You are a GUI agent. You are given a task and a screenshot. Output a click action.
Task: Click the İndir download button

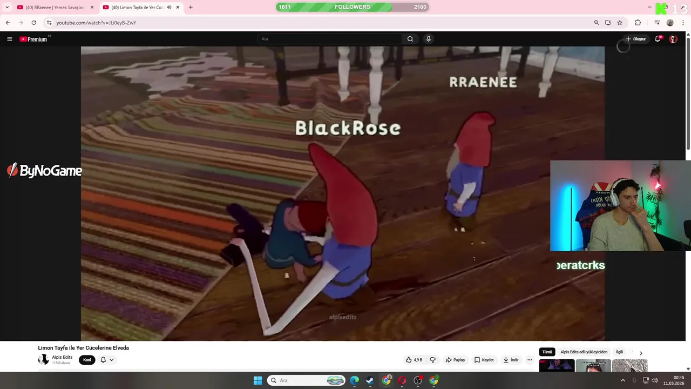click(x=511, y=360)
